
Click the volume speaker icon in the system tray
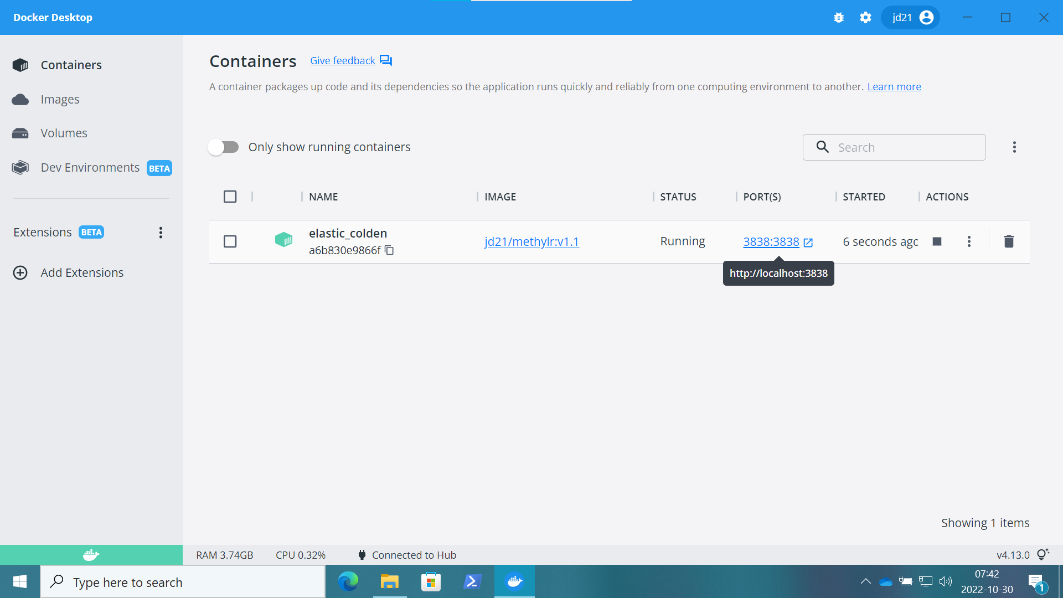pyautogui.click(x=946, y=581)
